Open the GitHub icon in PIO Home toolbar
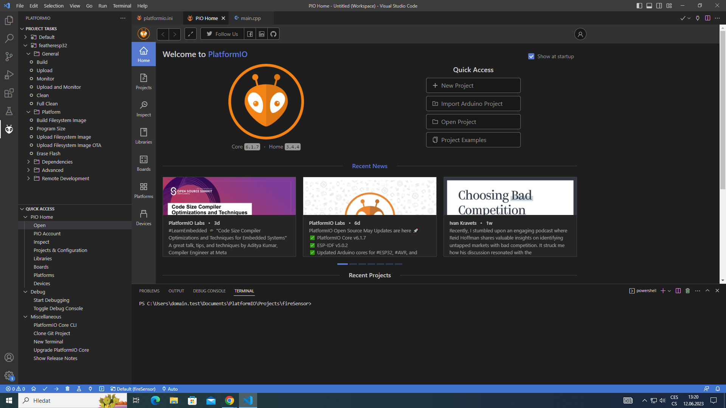This screenshot has height=408, width=726. tap(273, 34)
